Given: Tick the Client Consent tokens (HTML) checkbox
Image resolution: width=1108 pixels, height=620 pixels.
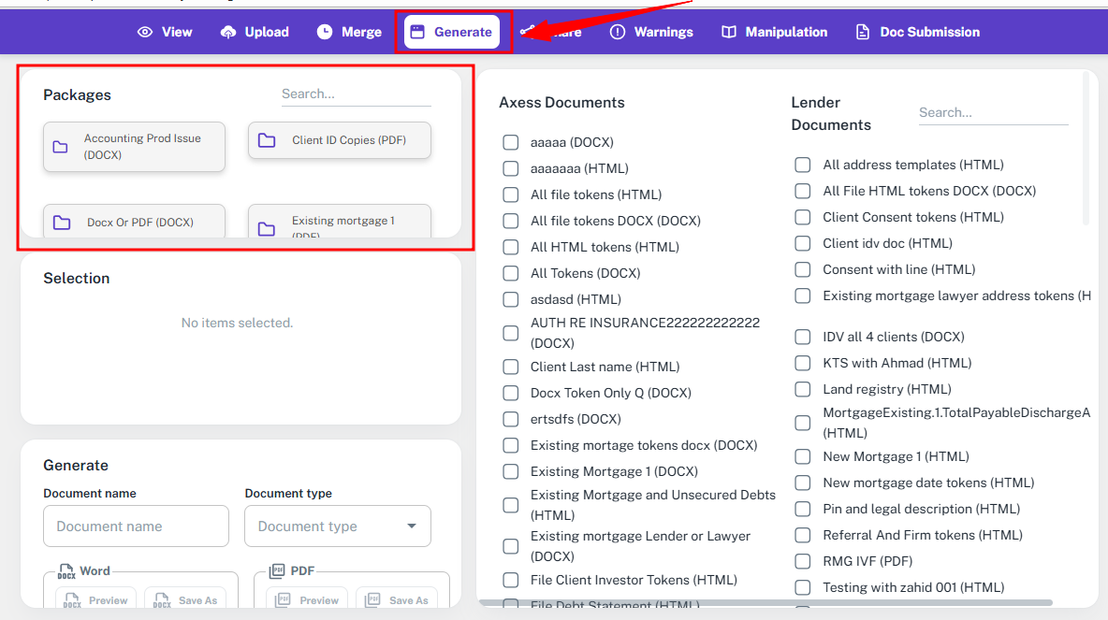Looking at the screenshot, I should (x=803, y=217).
